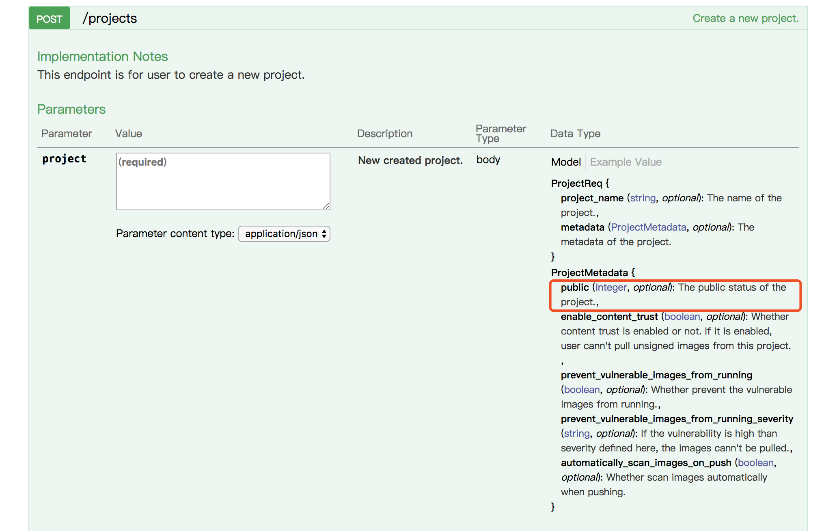The image size is (837, 531).
Task: Grab the textarea resize handle corner
Action: click(x=326, y=206)
